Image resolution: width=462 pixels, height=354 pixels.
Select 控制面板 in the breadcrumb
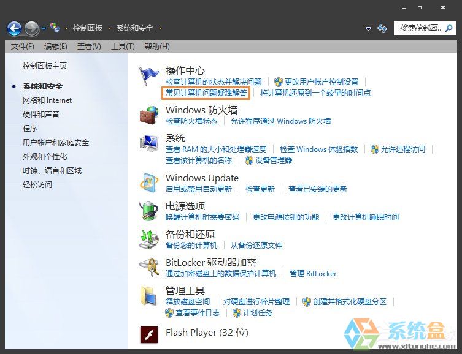[x=88, y=28]
